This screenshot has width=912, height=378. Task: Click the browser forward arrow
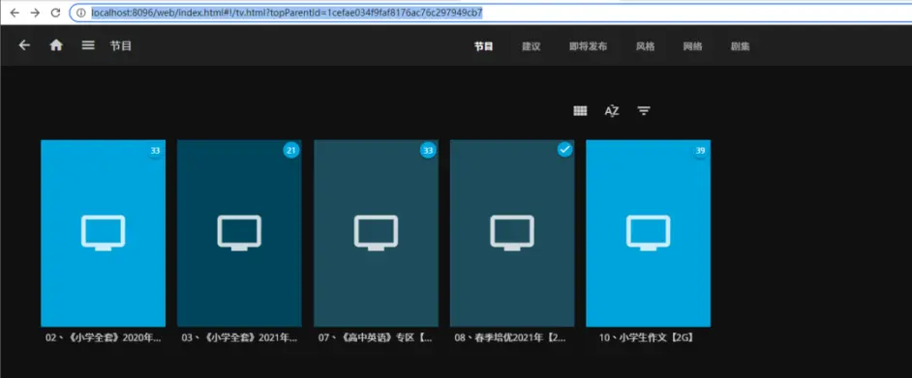[x=35, y=13]
